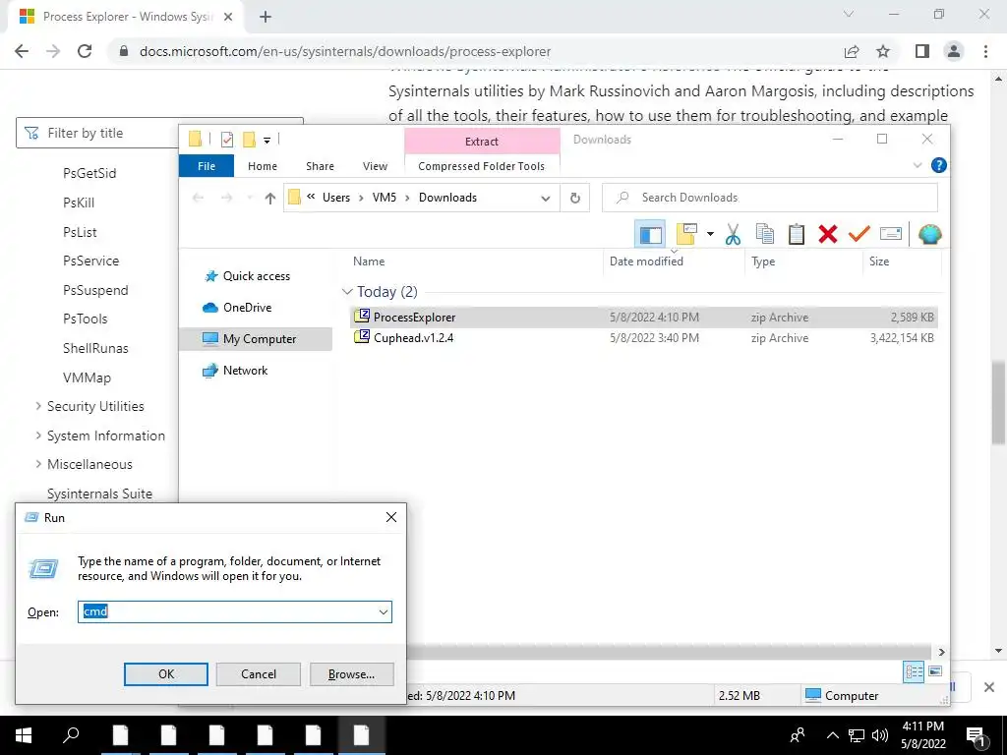Open the Chrome tab search chevron
The width and height of the screenshot is (1007, 755).
point(849,14)
